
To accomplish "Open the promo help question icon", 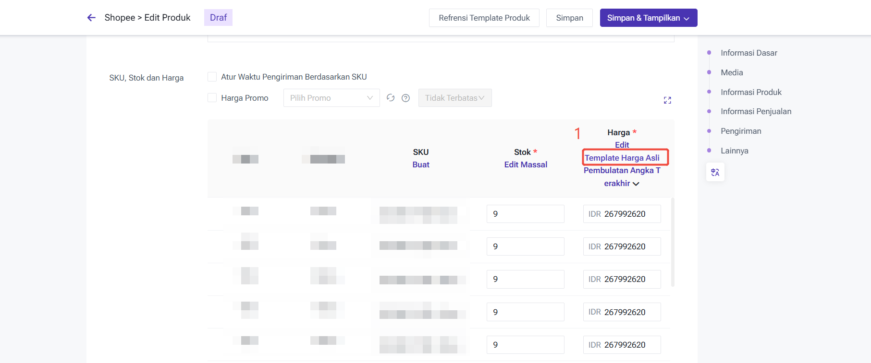I will pyautogui.click(x=405, y=98).
